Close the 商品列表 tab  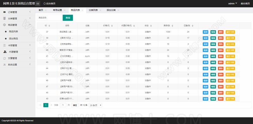[x=83, y=10]
